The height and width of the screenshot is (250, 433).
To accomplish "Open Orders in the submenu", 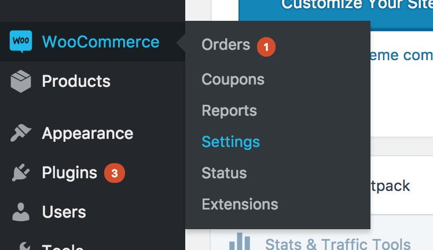I will tap(226, 45).
